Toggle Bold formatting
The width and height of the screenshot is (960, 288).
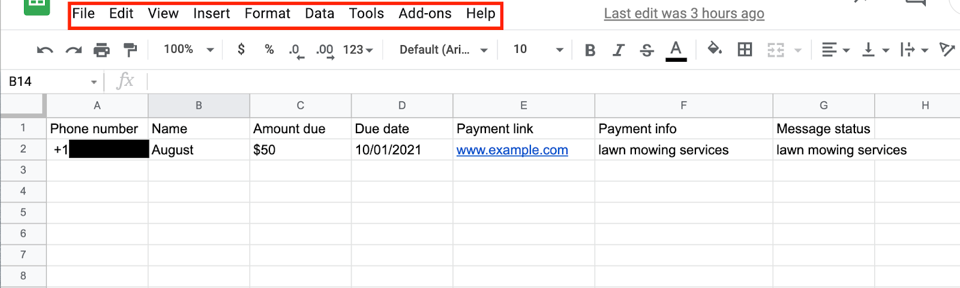click(x=590, y=50)
